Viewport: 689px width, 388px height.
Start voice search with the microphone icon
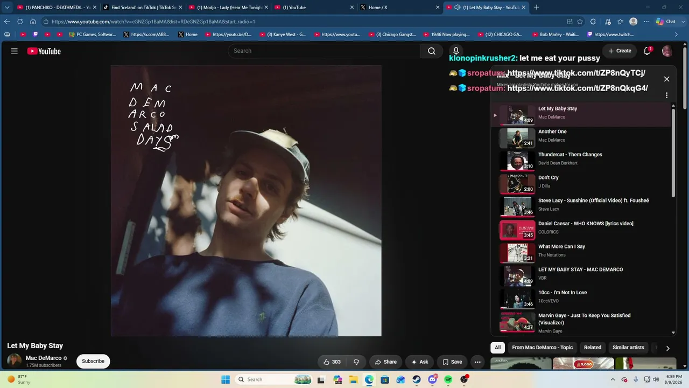[x=456, y=51]
